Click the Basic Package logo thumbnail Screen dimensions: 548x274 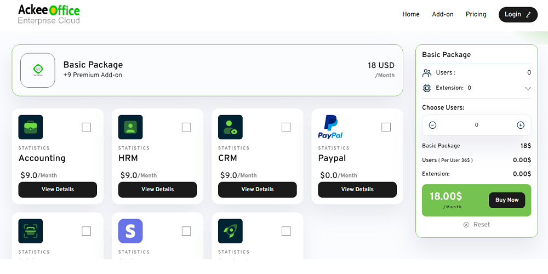pos(38,70)
